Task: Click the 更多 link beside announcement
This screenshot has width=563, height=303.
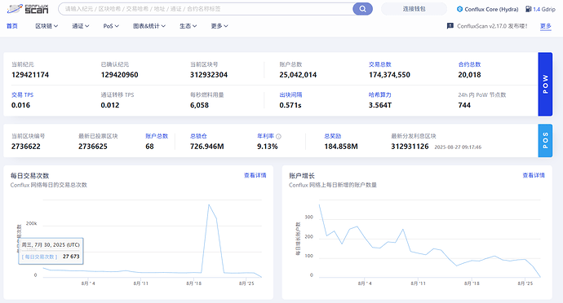Action: pos(545,26)
